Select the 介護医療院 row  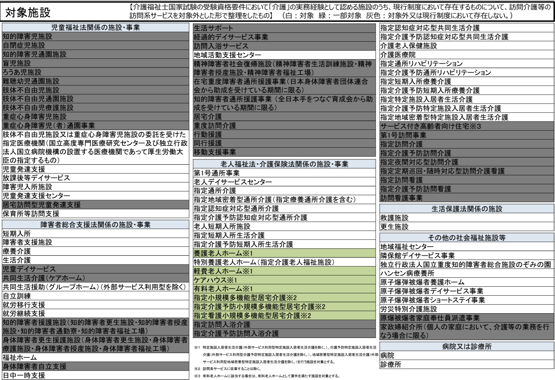pos(467,55)
